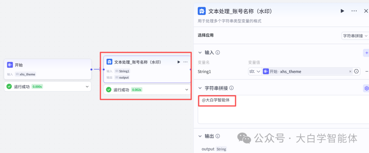Click the 文本处理 node output connection port
The width and height of the screenshot is (369, 153).
(x=190, y=69)
